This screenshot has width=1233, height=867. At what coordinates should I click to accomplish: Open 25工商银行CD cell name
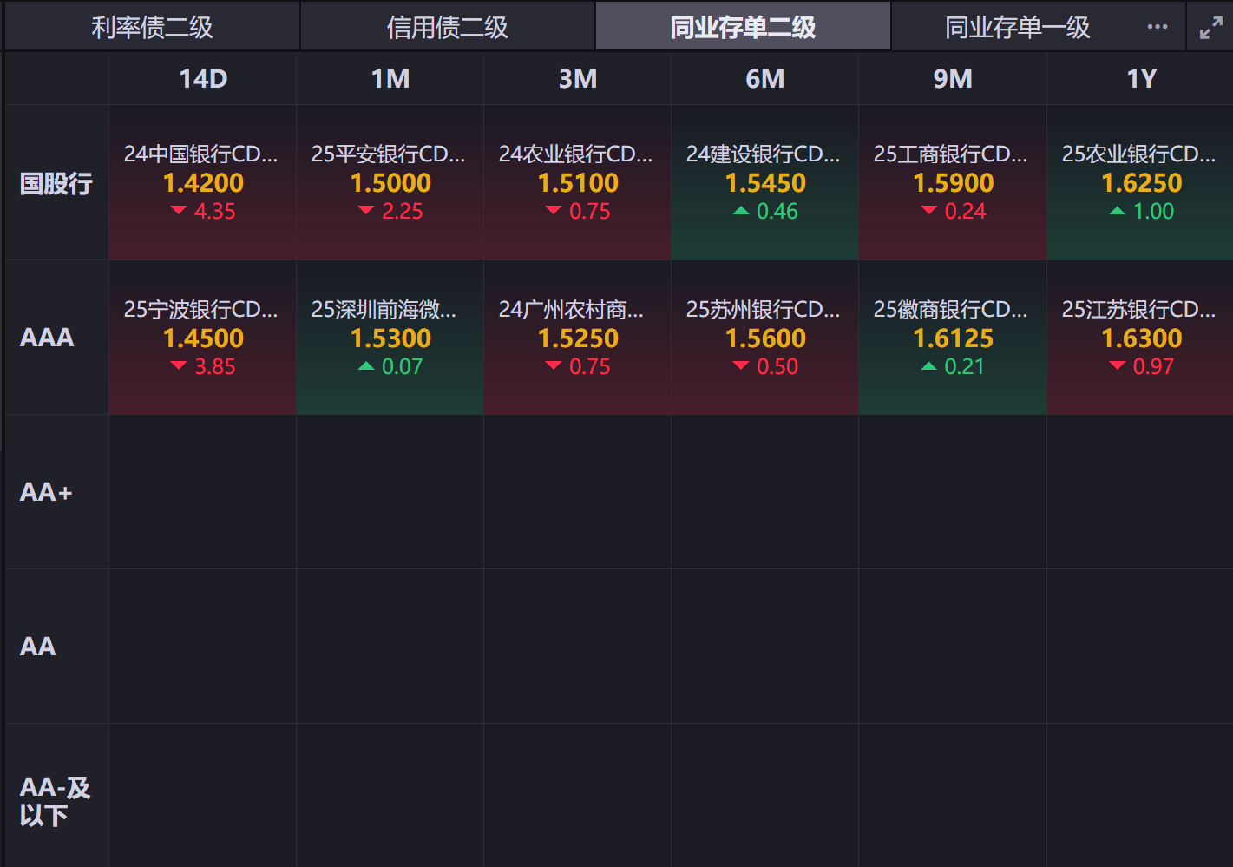tap(950, 154)
